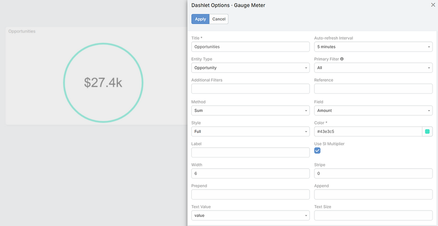Viewport: 438px width, 226px height.
Task: Click the Stripe input field
Action: click(373, 173)
